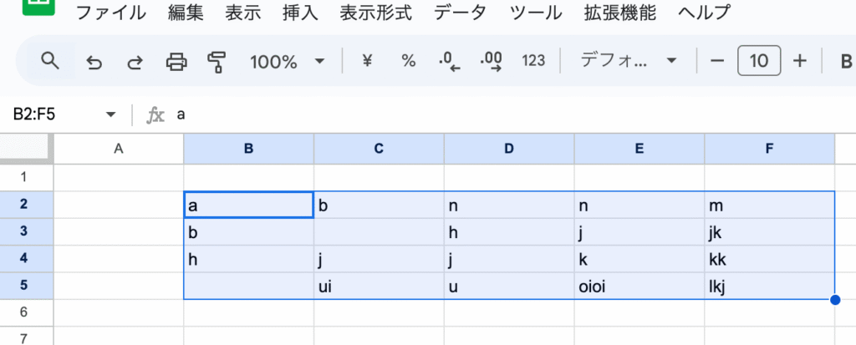The image size is (856, 345).
Task: Decrease font size with minus button
Action: [716, 61]
